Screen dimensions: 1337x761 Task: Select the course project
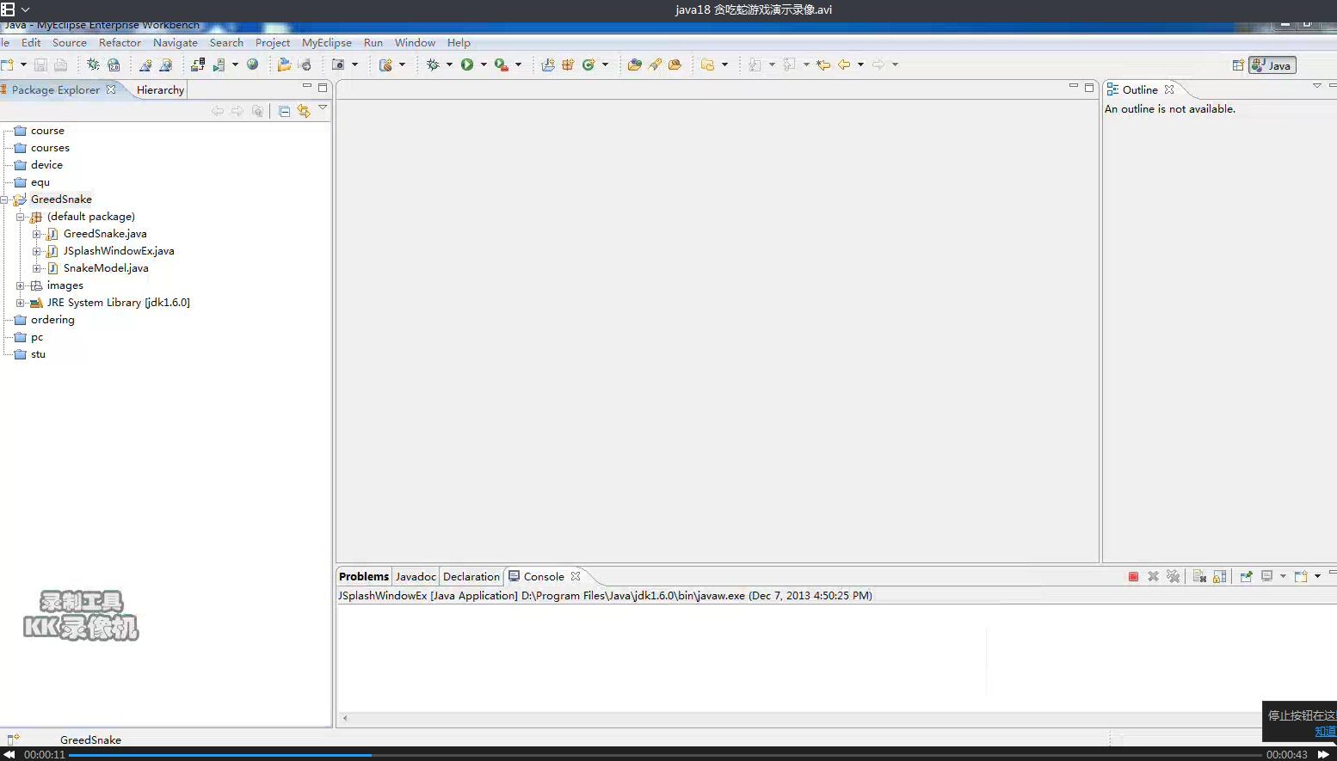pos(47,131)
